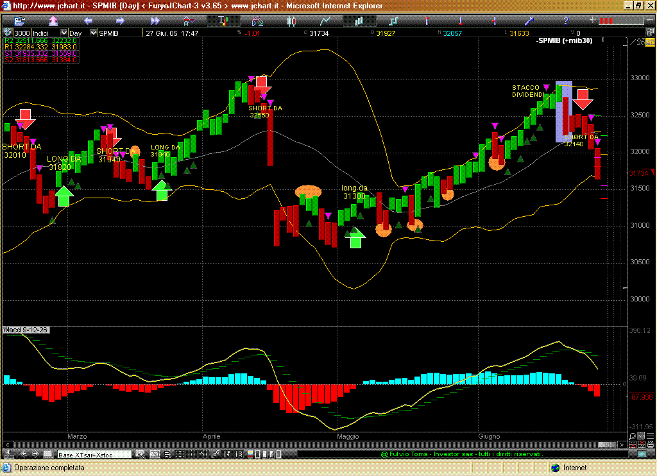The width and height of the screenshot is (657, 476).
Task: Expand the Indici market dropdown
Action: coord(64,33)
